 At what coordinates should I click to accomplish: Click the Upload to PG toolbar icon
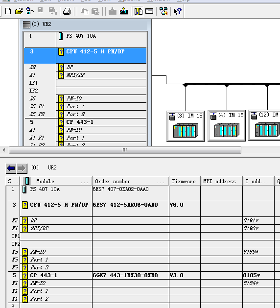(x=124, y=11)
